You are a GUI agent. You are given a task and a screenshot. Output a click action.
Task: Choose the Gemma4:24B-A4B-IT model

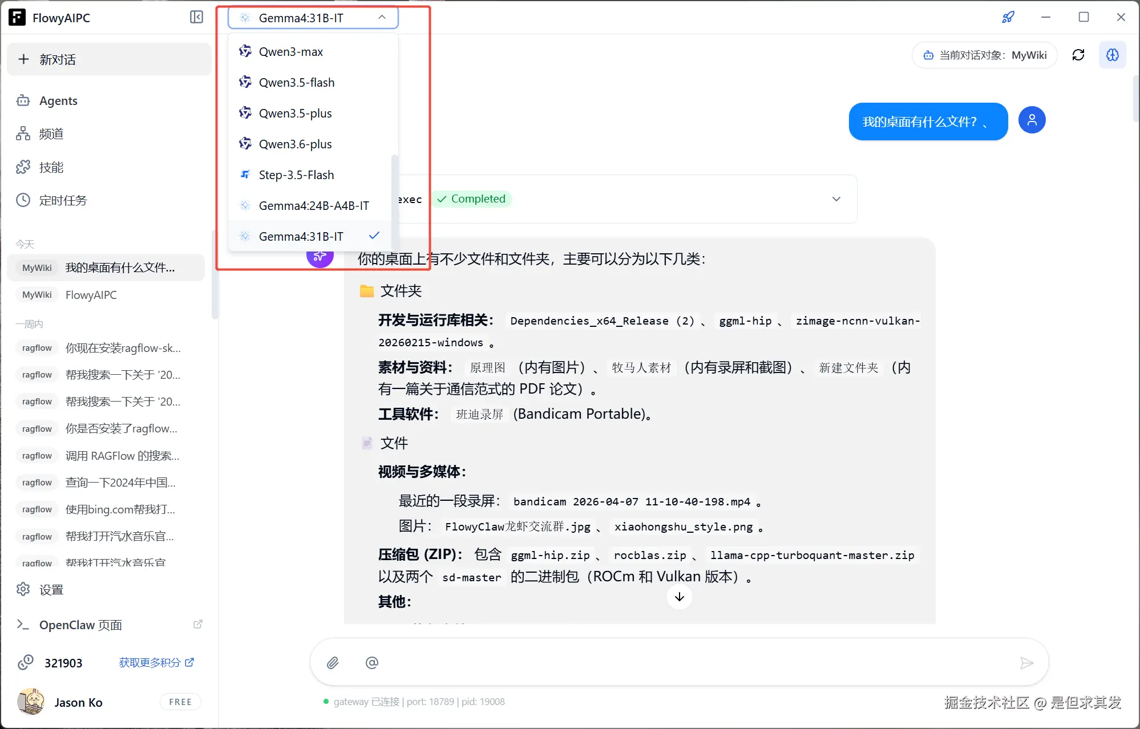314,205
